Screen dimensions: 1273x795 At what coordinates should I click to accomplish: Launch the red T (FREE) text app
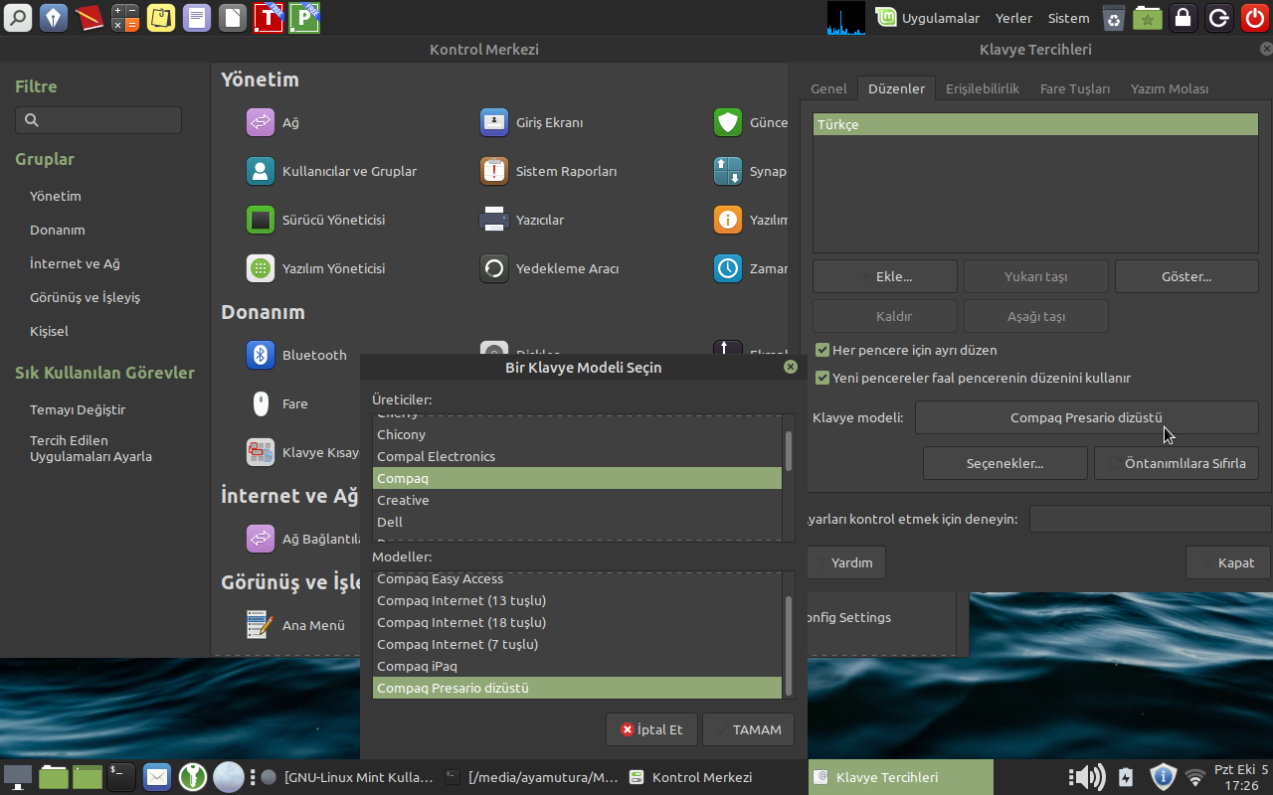click(269, 18)
